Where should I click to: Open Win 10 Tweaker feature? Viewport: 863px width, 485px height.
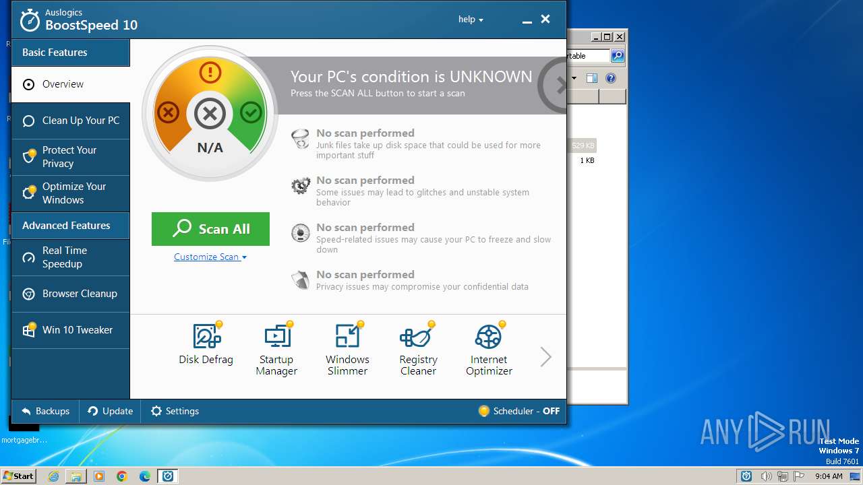click(71, 330)
